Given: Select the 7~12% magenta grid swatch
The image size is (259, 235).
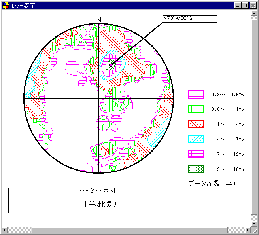Looking at the screenshot, I should (196, 154).
